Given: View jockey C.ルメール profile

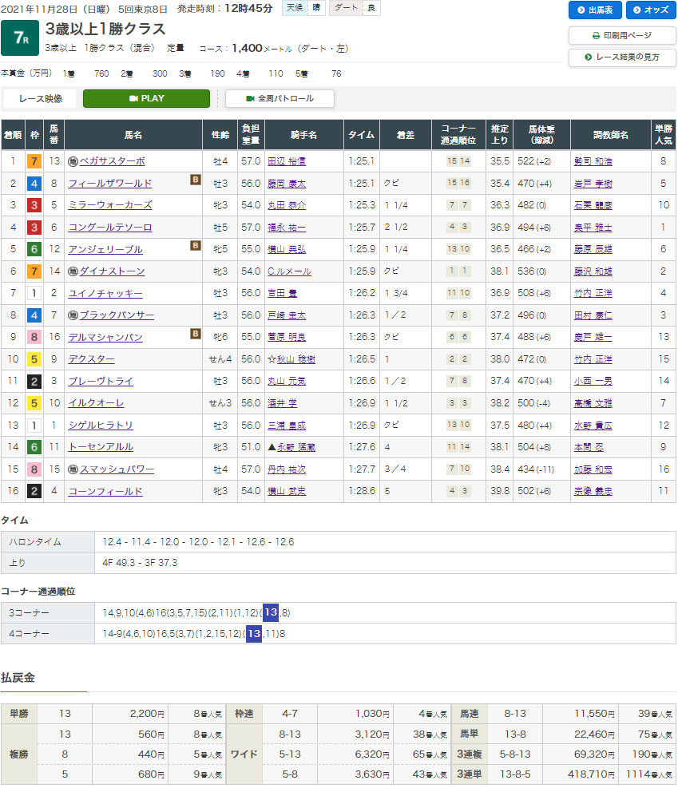Looking at the screenshot, I should [x=290, y=271].
